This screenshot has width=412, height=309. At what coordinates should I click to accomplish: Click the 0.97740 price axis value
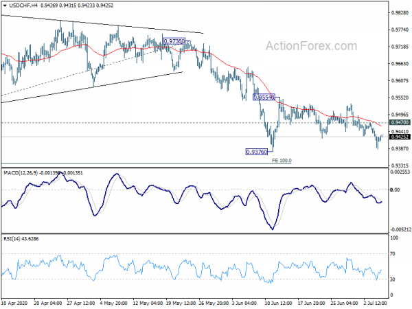tap(400, 30)
